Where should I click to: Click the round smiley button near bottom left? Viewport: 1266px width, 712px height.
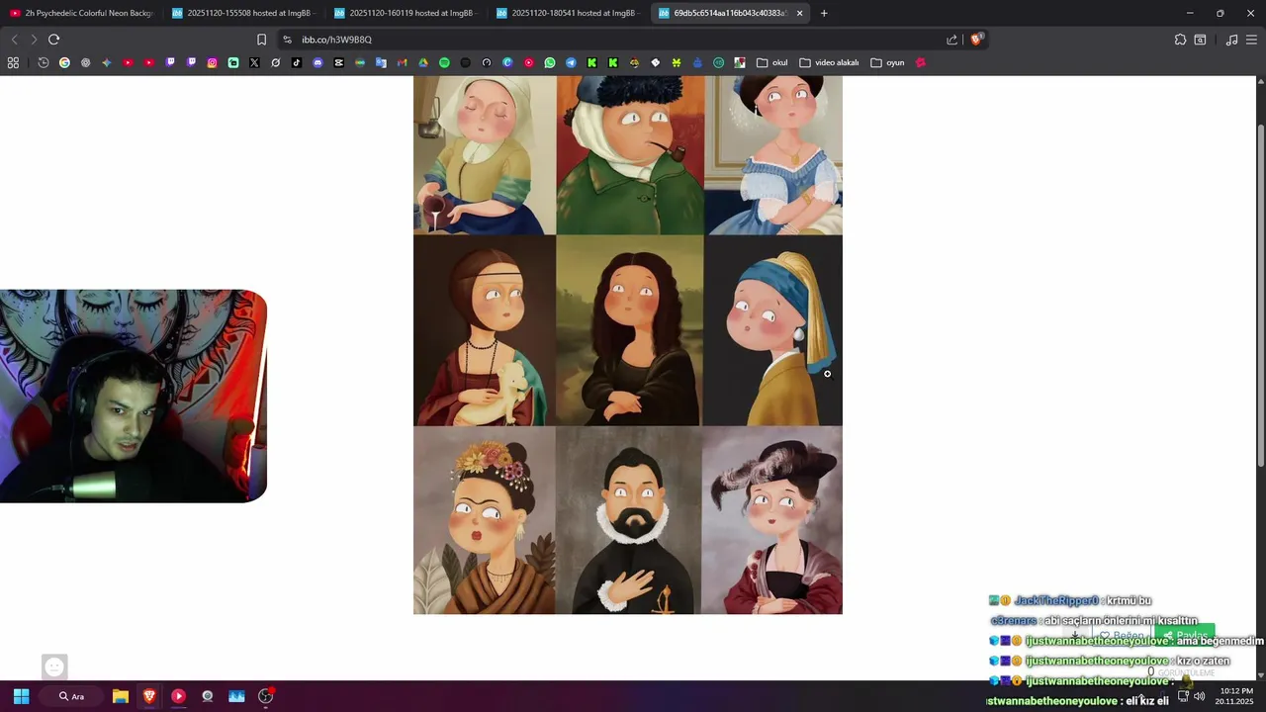click(55, 667)
